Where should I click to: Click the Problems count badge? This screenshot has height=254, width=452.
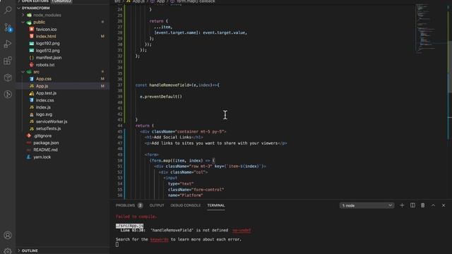140,205
